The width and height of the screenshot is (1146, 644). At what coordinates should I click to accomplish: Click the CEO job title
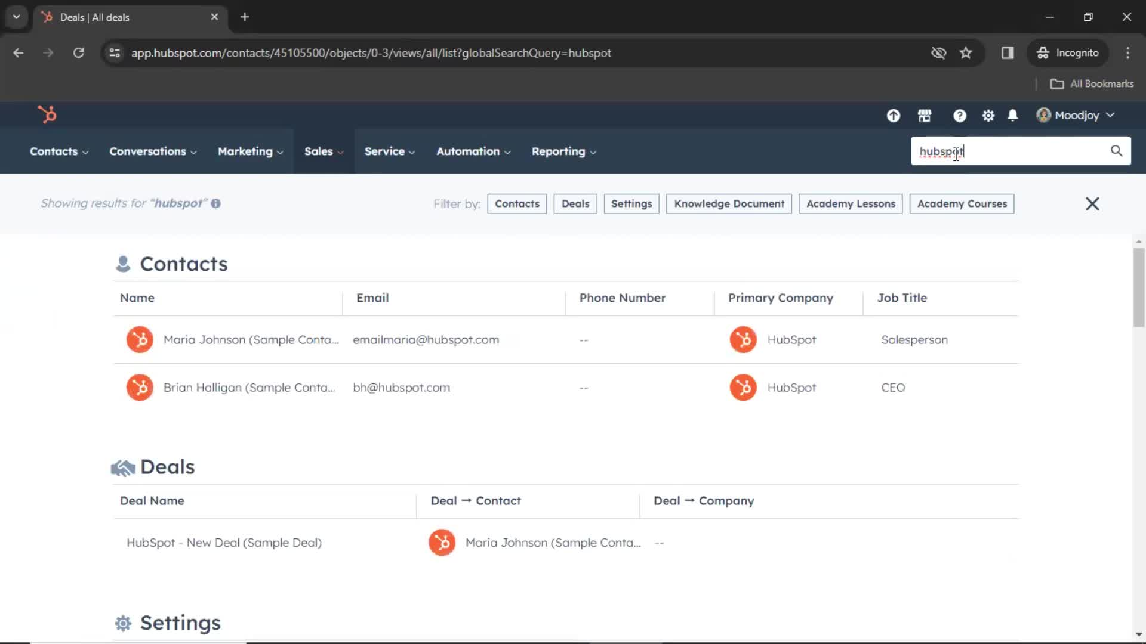tap(893, 388)
